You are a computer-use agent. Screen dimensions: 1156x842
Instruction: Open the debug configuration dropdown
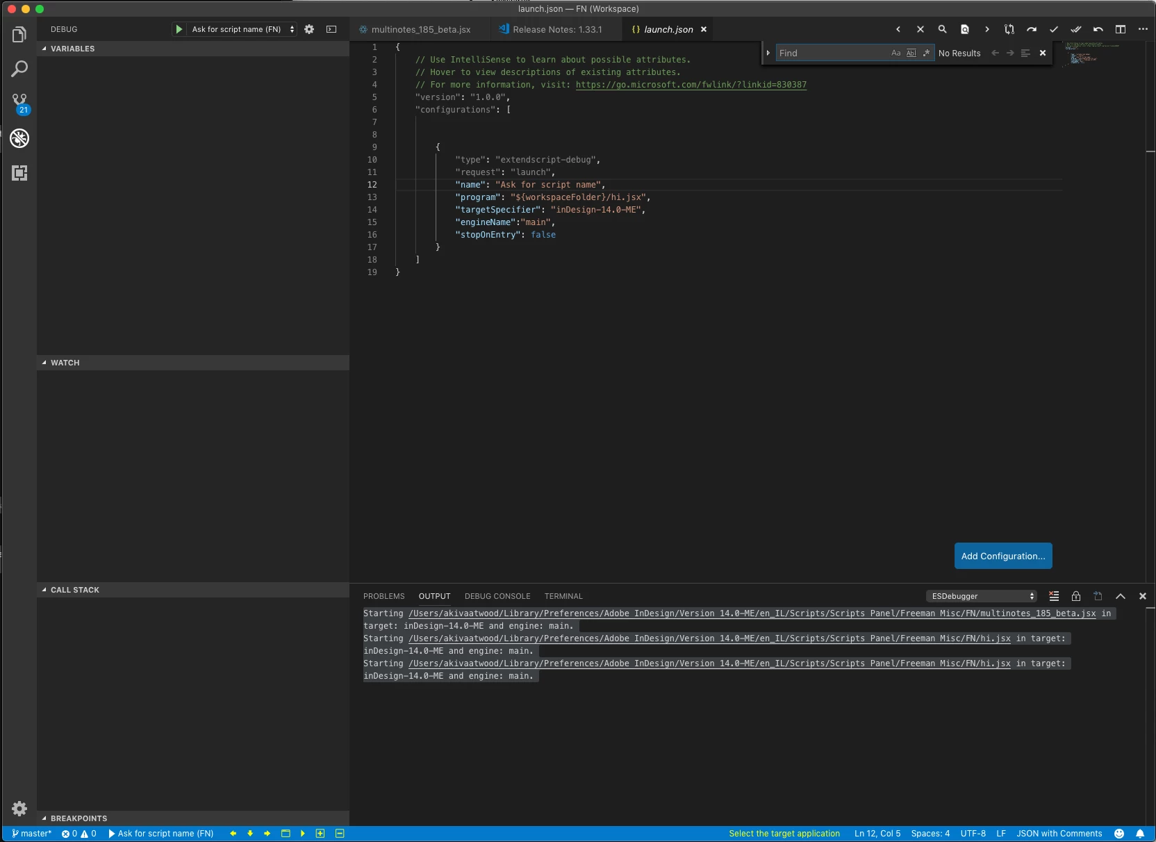[242, 29]
